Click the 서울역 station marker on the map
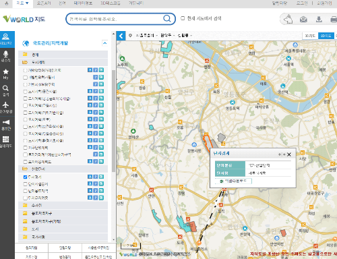This screenshot has height=259, width=337. point(288,59)
